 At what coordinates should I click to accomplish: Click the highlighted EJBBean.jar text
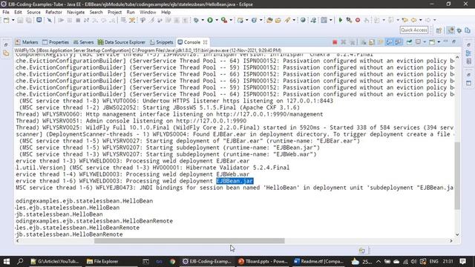235,181
